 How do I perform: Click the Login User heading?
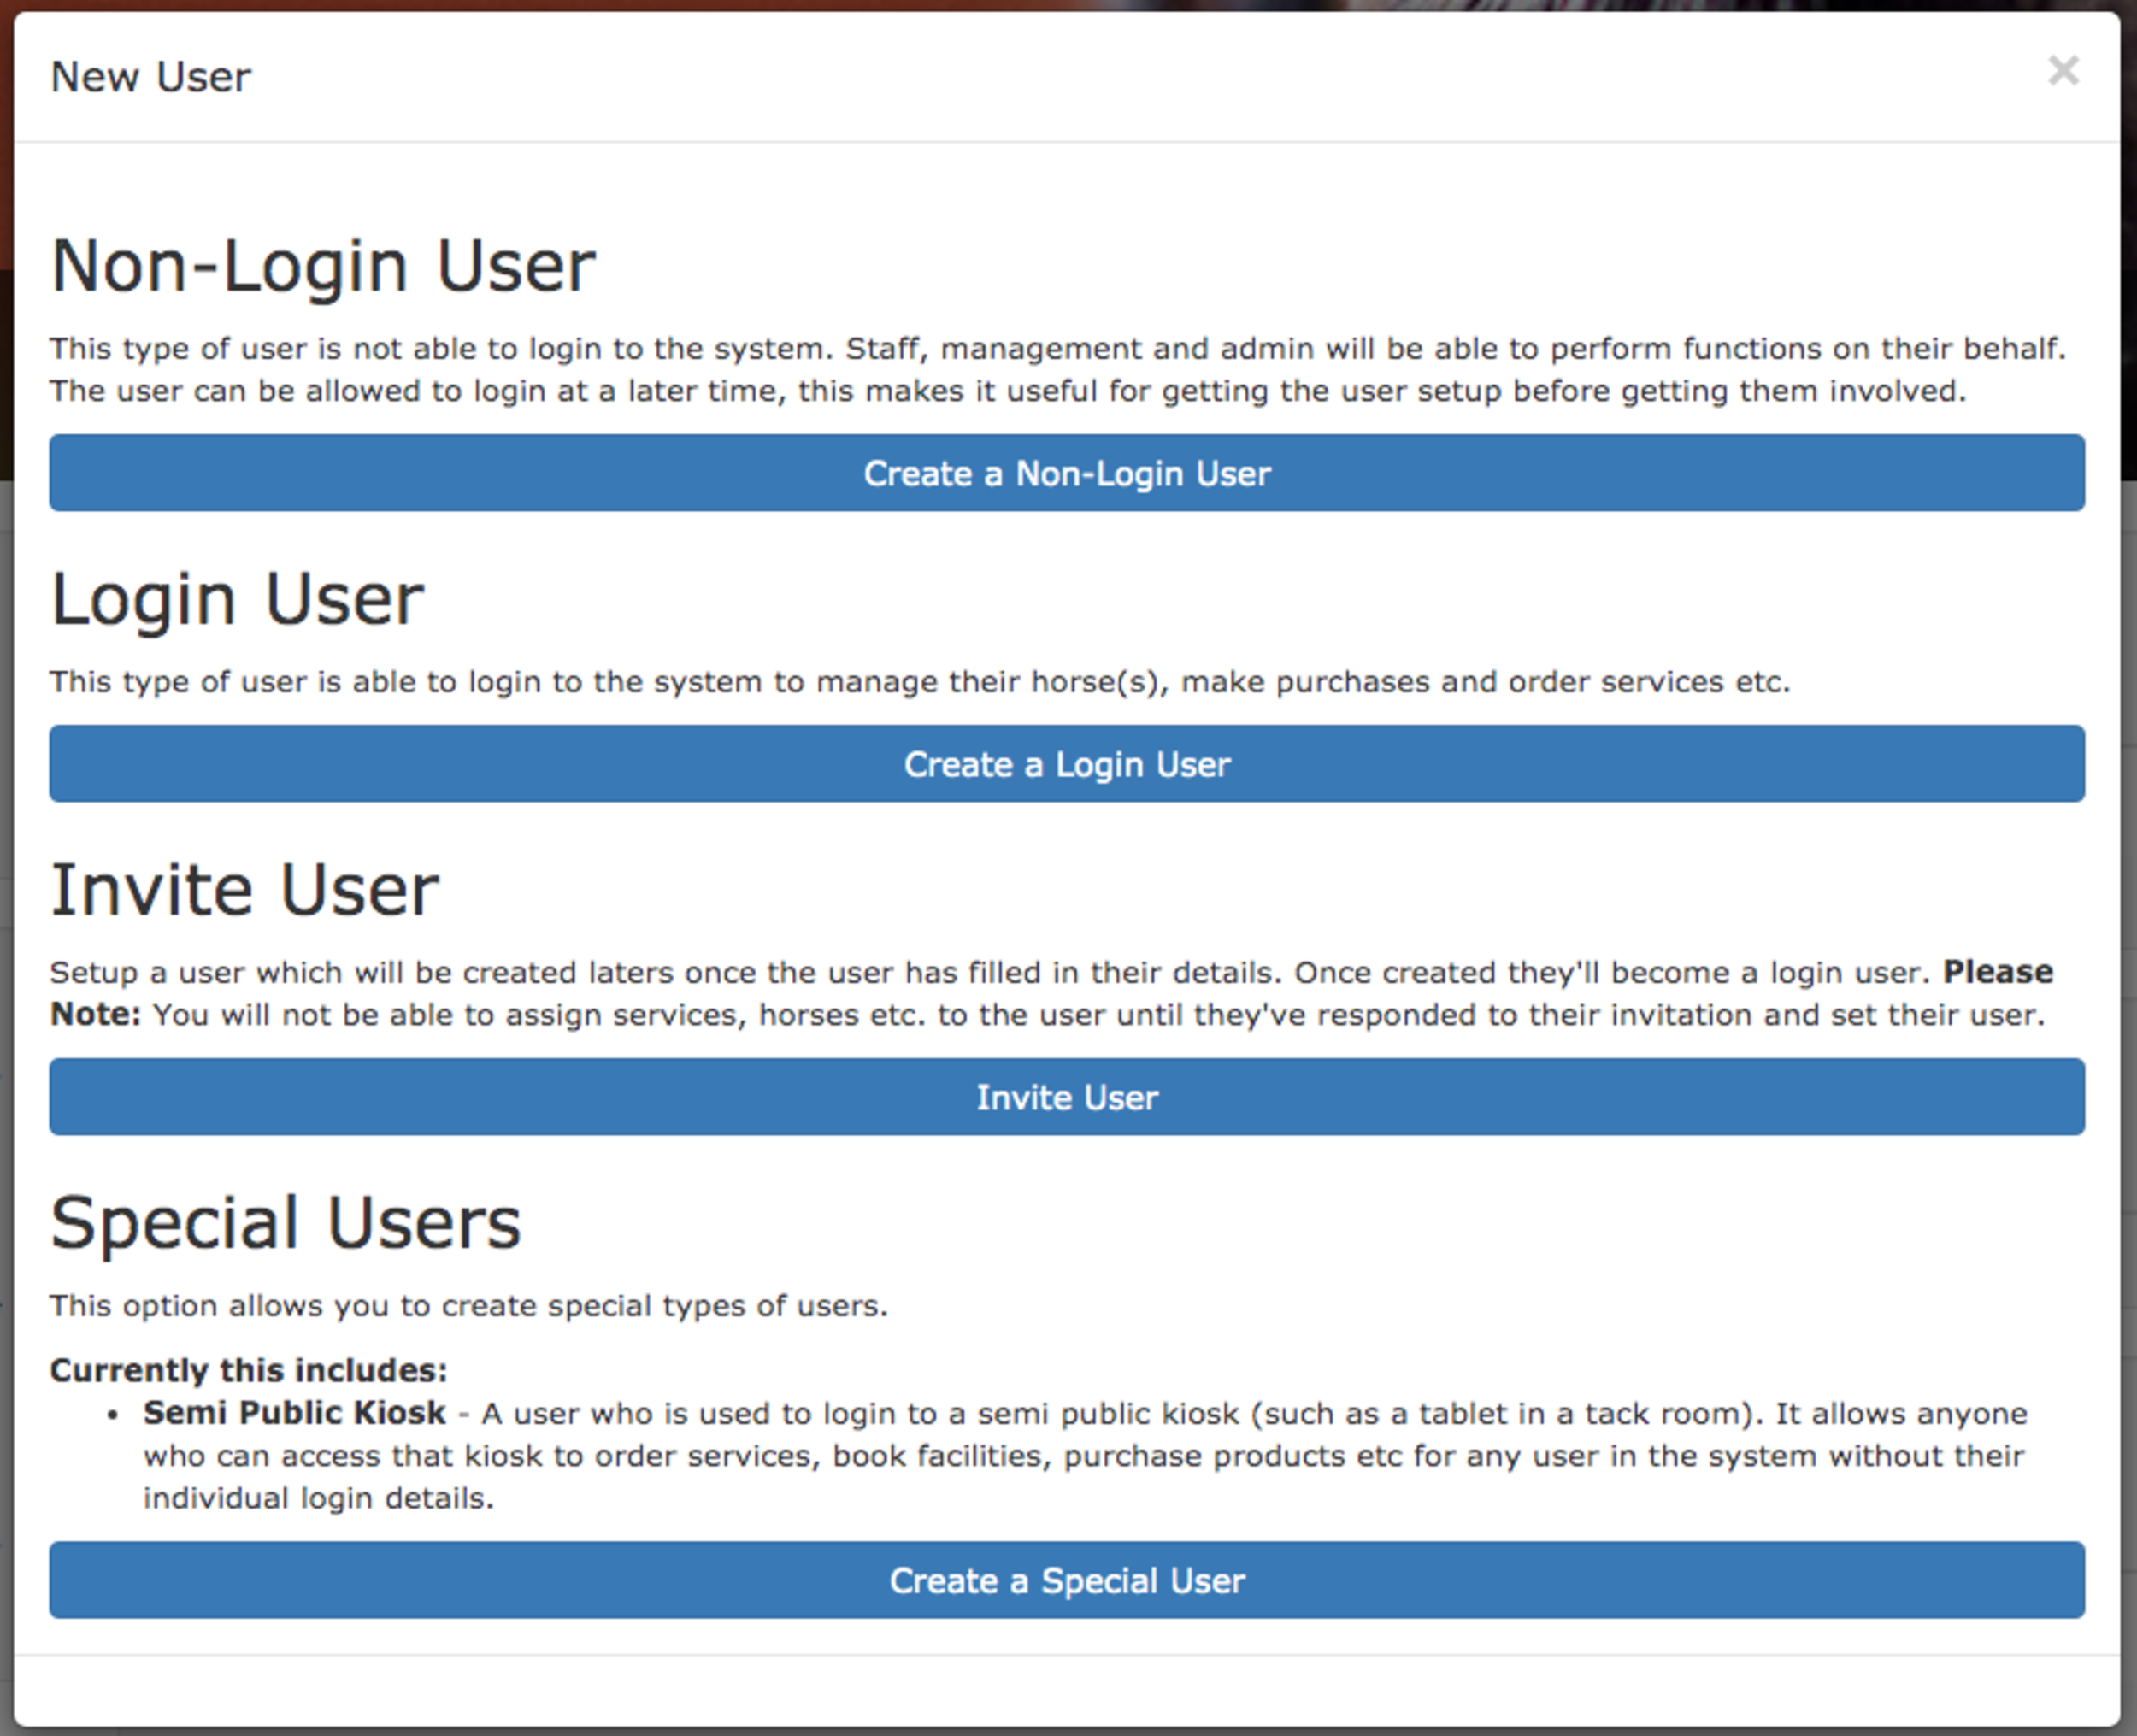(238, 600)
